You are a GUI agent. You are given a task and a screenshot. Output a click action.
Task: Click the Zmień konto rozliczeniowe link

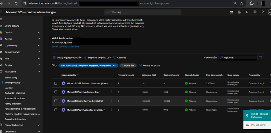[65, 47]
